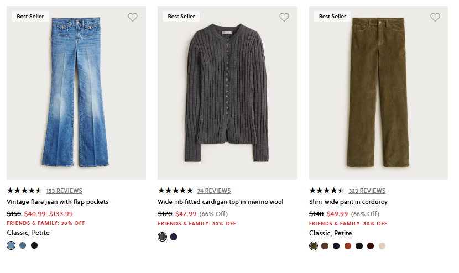The image size is (459, 273).
Task: Select the light blue wash swatch for flare jean
Action: coord(11,245)
